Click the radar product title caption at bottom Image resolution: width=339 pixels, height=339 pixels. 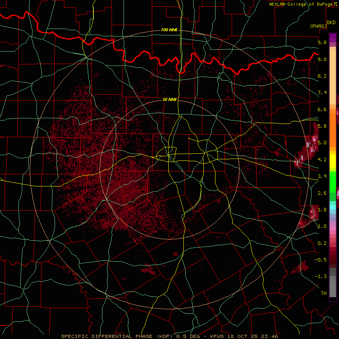[169, 336]
